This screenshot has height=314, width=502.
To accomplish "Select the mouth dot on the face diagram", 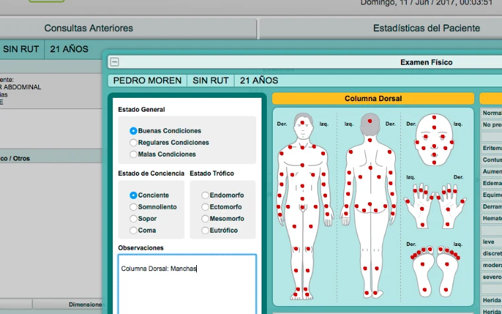I will point(434,155).
